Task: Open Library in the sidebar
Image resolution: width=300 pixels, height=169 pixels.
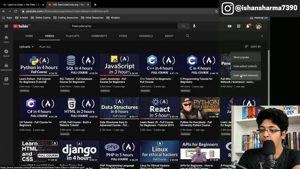Action: pos(6,81)
